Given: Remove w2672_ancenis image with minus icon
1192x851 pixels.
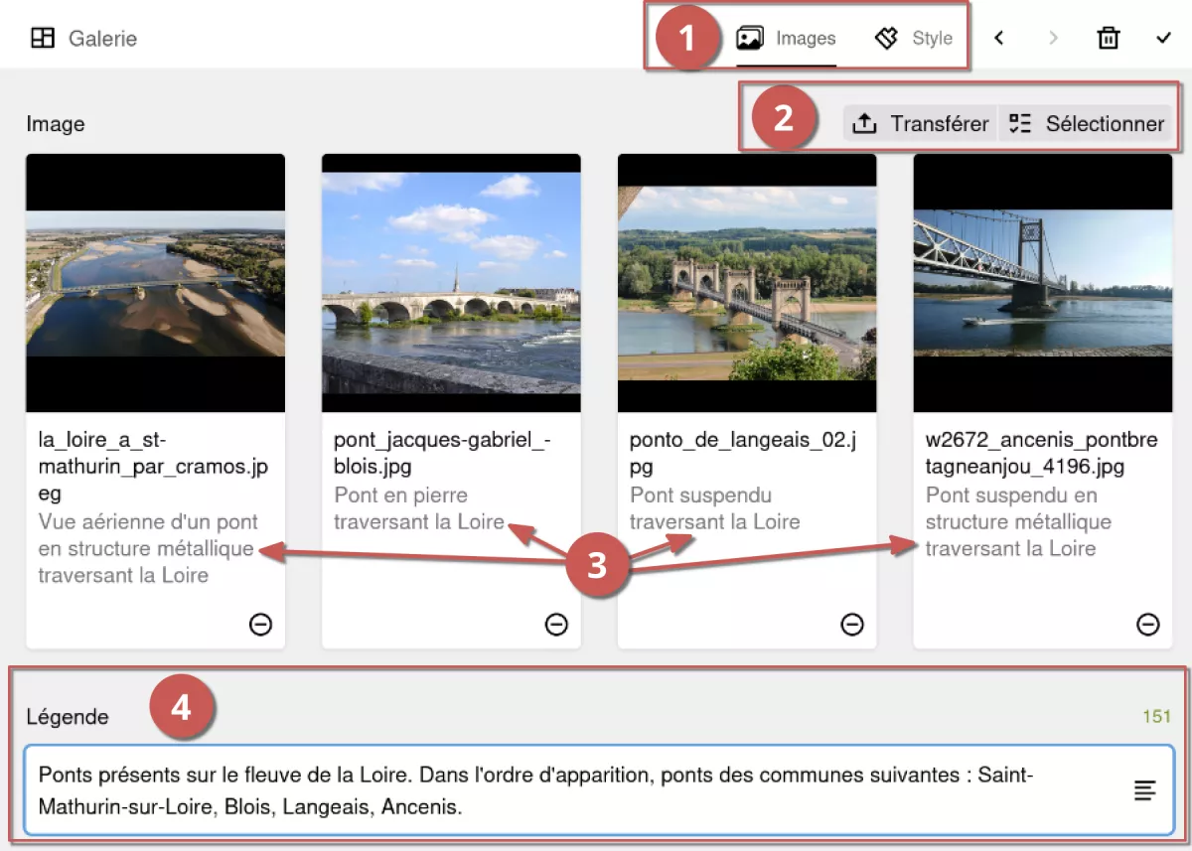Looking at the screenshot, I should (1148, 625).
